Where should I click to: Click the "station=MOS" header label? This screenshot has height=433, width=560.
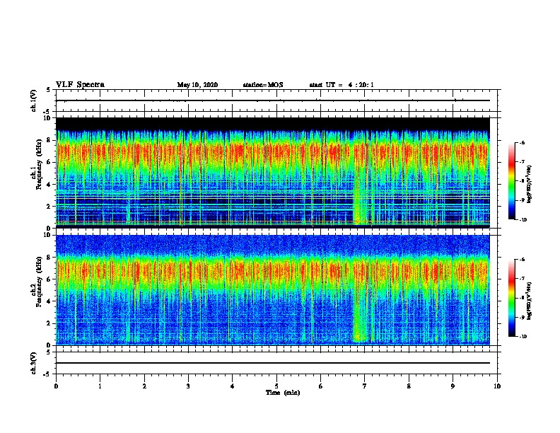tap(263, 85)
